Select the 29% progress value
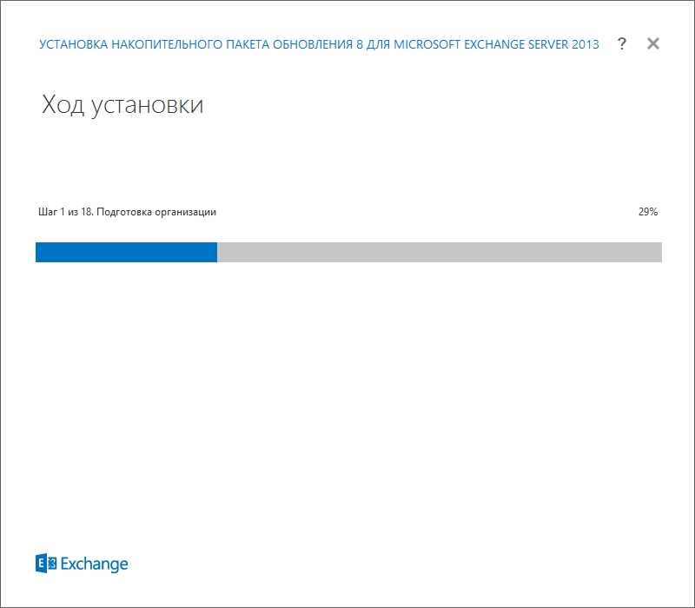 [647, 212]
